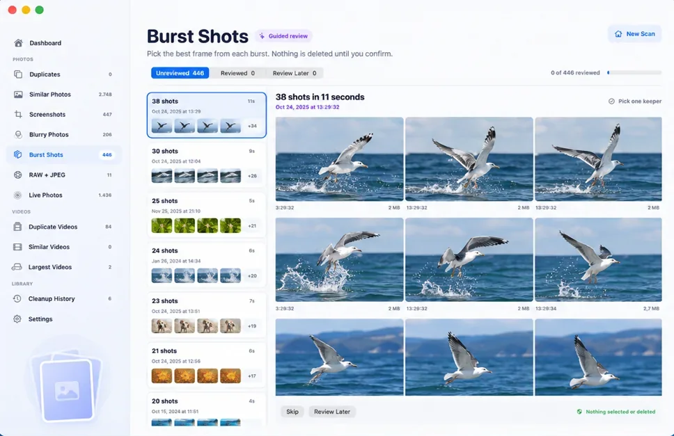This screenshot has width=674, height=436.
Task: Click the Pick one keeper checkmark icon
Action: tap(611, 102)
